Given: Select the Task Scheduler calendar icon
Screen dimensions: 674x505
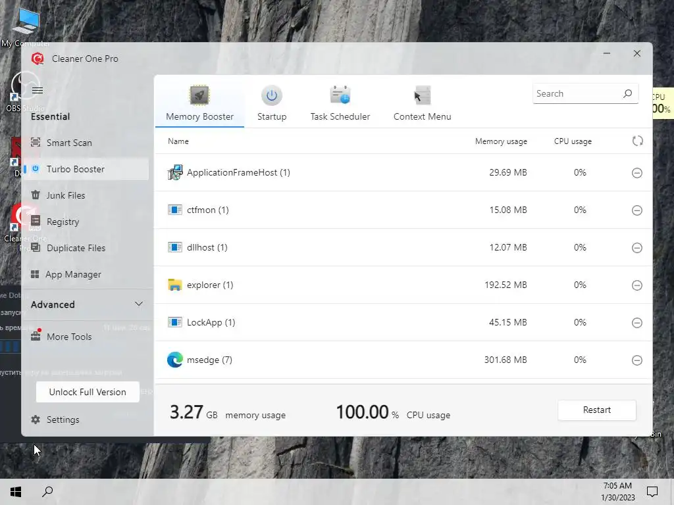Looking at the screenshot, I should (340, 95).
